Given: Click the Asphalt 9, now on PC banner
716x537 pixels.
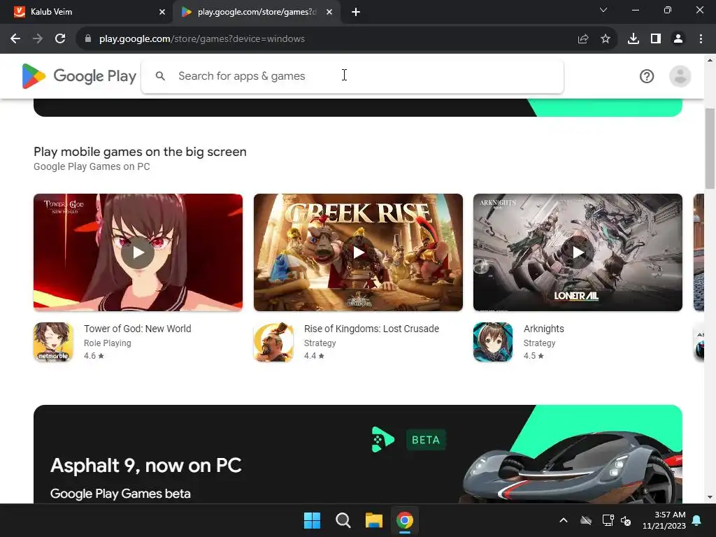Looking at the screenshot, I should coord(358,454).
